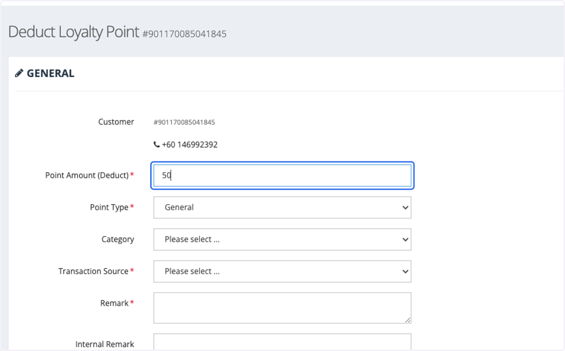The image size is (565, 351).
Task: Click inside the Remark text area
Action: point(282,308)
